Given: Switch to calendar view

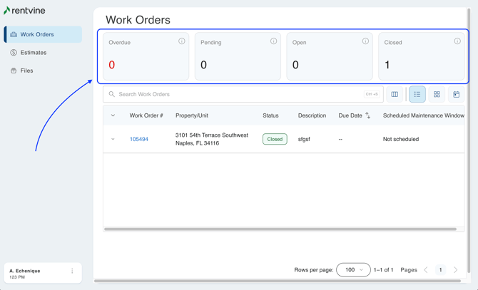Looking at the screenshot, I should pyautogui.click(x=457, y=94).
